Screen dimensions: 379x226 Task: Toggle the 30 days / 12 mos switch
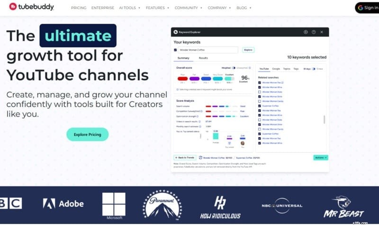[x=314, y=69]
